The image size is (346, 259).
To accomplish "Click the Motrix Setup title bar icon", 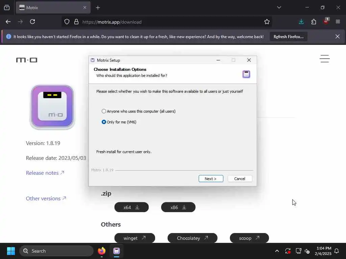I will tap(93, 60).
